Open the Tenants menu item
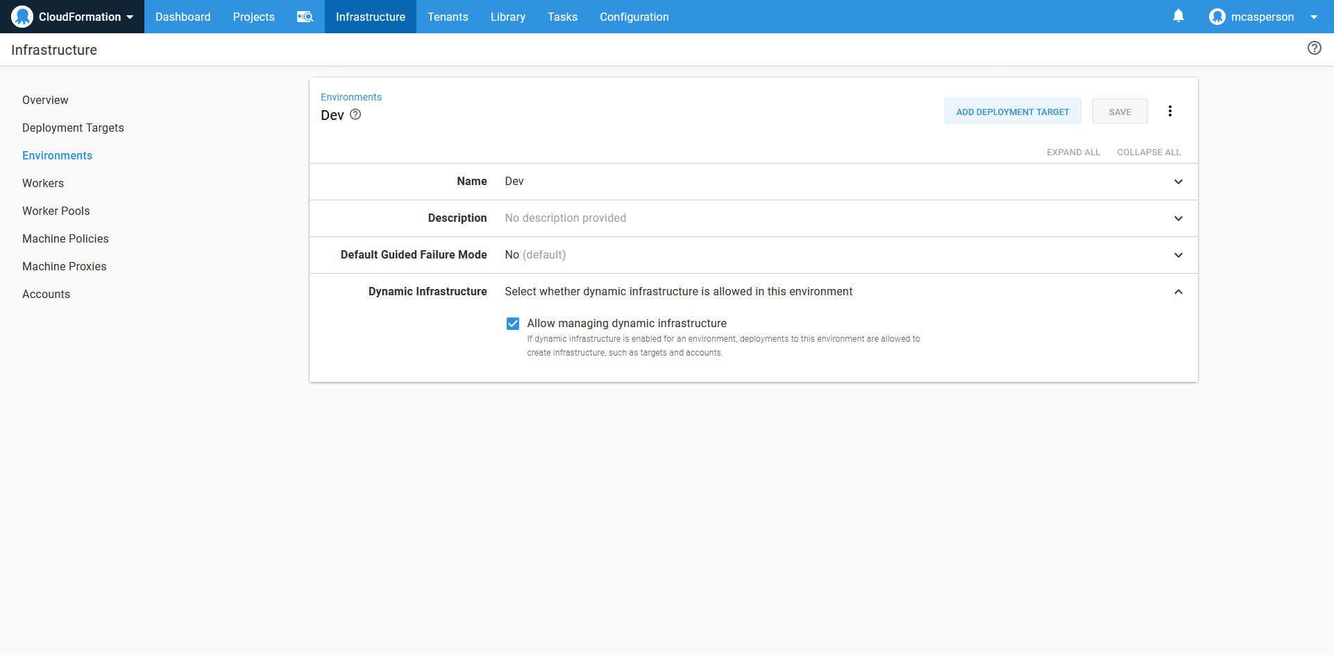The width and height of the screenshot is (1334, 655). [x=448, y=17]
